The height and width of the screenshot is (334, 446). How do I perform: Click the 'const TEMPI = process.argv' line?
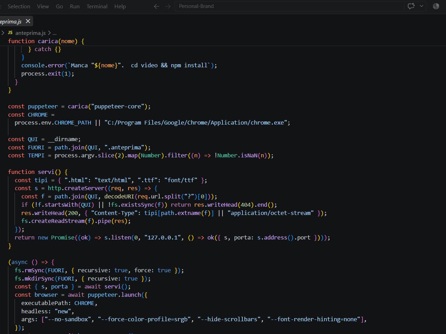pyautogui.click(x=141, y=155)
